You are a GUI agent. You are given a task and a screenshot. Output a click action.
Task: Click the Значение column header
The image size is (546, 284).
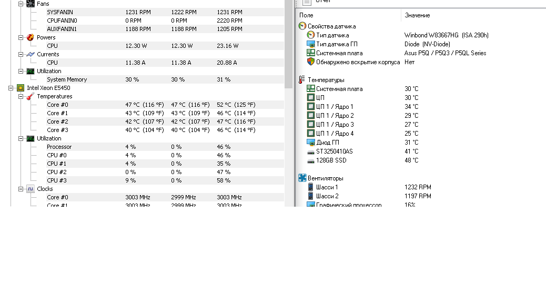point(417,16)
